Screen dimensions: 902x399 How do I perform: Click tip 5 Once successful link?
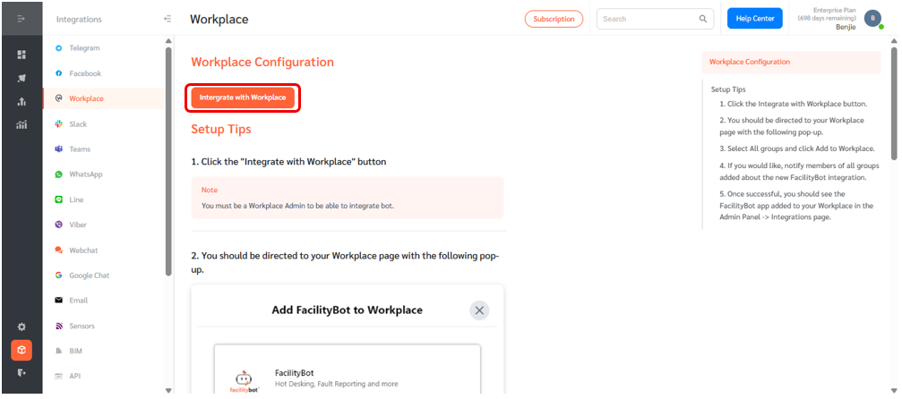tap(796, 205)
